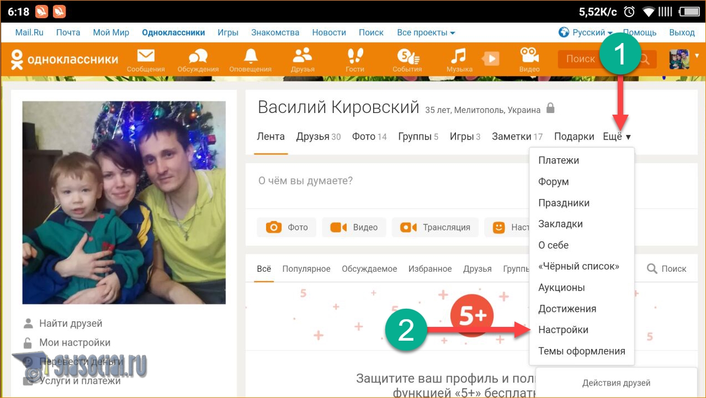Click the Трансляция button
Screen dimensions: 706x398
434,227
